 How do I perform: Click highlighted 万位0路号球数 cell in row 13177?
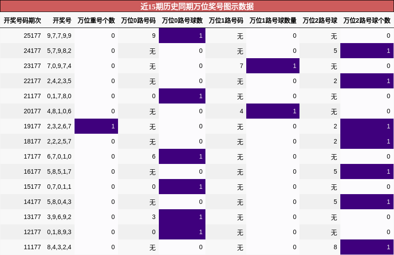[182, 217]
